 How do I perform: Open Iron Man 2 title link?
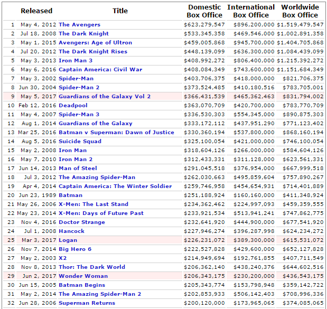click(x=76, y=159)
